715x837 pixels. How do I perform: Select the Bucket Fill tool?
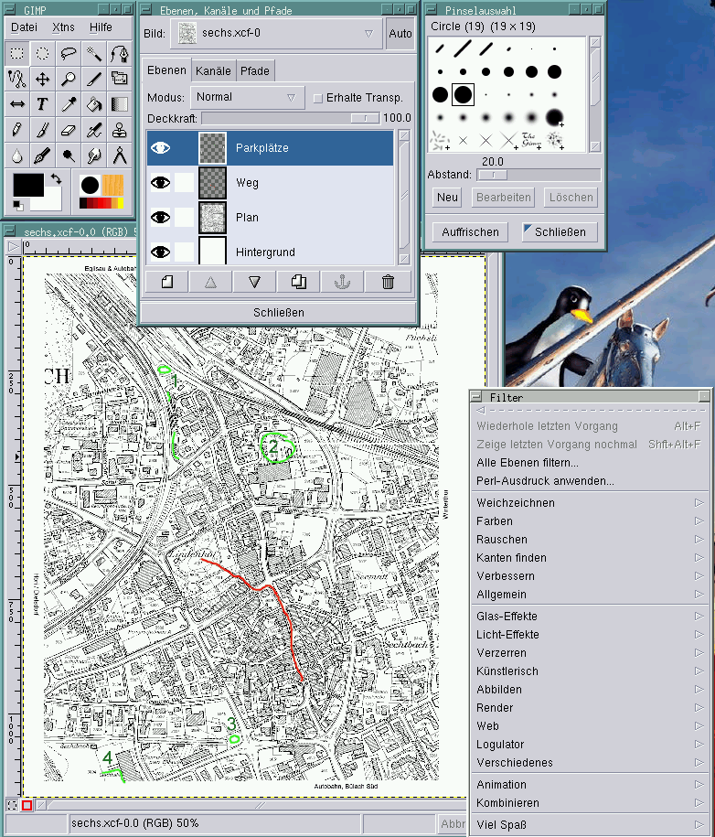[x=94, y=105]
